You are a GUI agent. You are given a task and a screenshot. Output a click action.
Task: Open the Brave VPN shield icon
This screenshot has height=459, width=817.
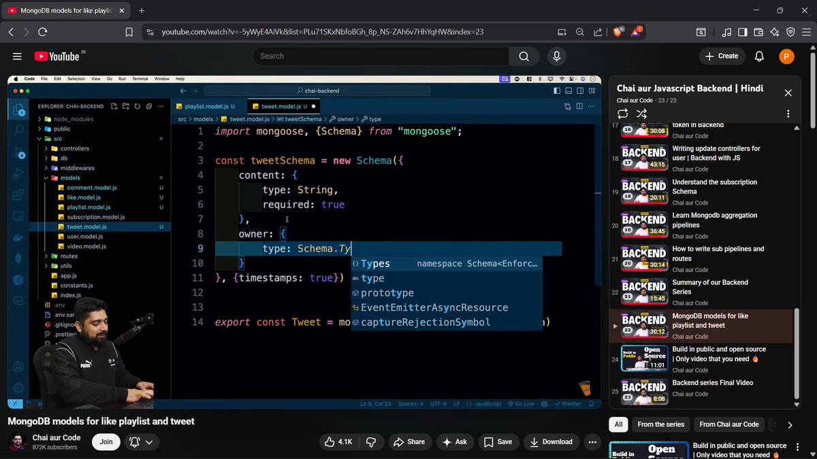click(x=790, y=32)
